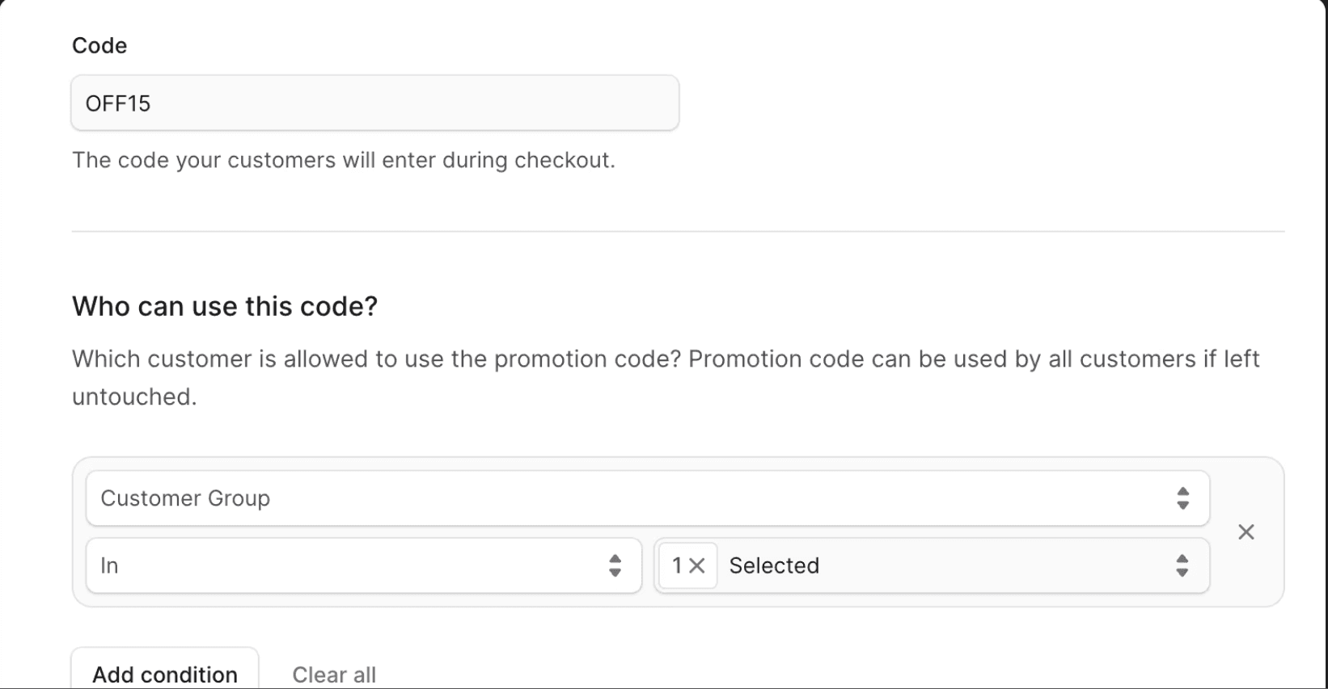Click the Clear all link
Viewport: 1328px width, 689px height.
click(x=334, y=674)
